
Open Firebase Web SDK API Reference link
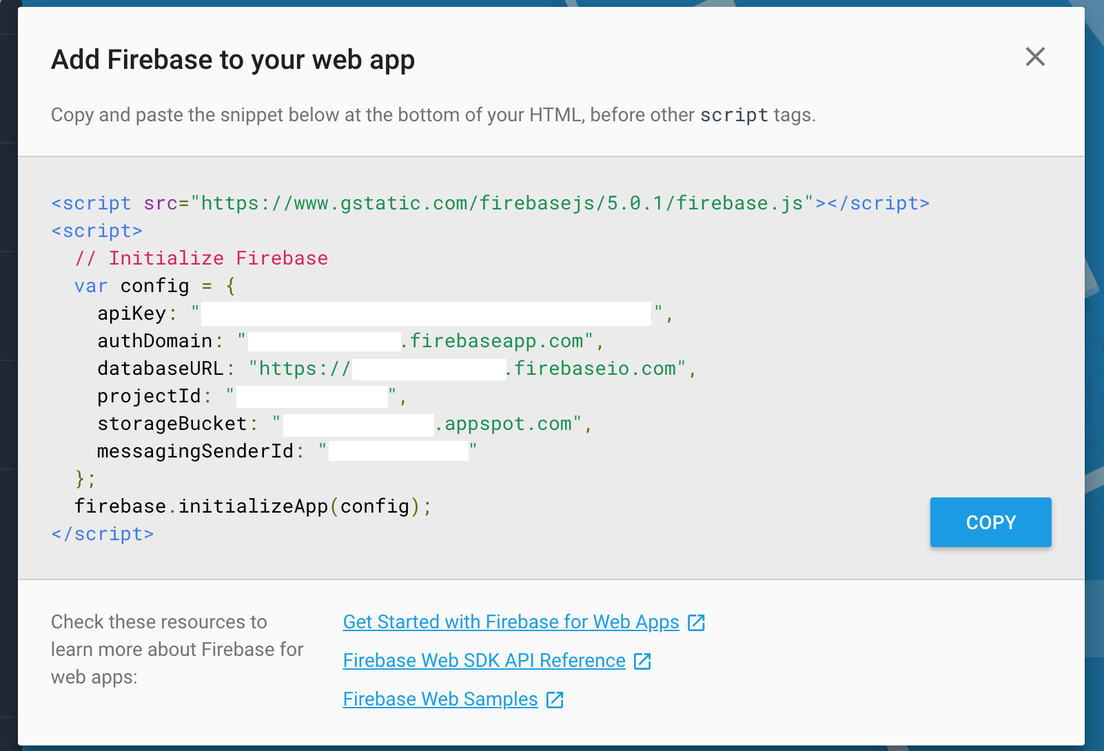pyautogui.click(x=484, y=661)
